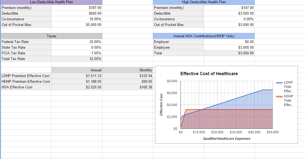Click the Annual HSA Contributions header cell
The height and width of the screenshot is (159, 305).
click(x=204, y=36)
